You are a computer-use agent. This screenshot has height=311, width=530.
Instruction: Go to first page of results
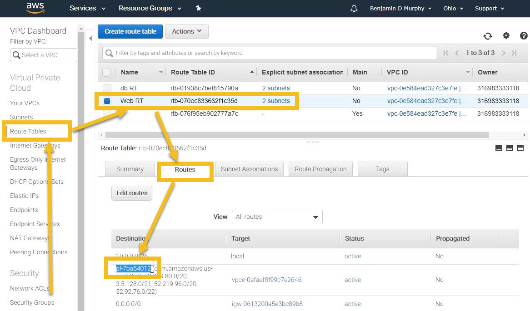tap(446, 53)
